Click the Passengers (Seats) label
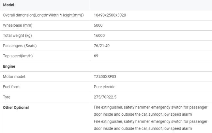 pyautogui.click(x=20, y=46)
